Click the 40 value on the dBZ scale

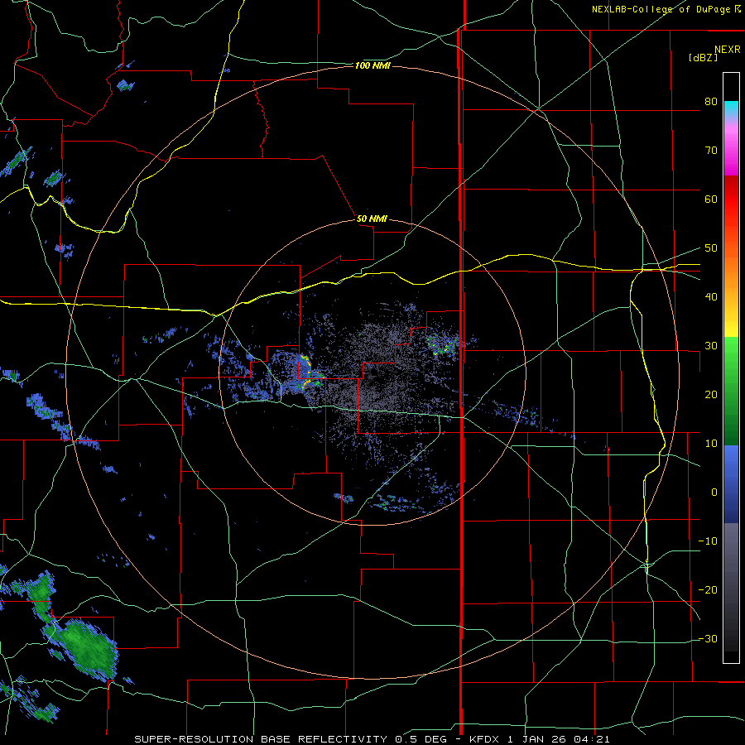click(711, 297)
